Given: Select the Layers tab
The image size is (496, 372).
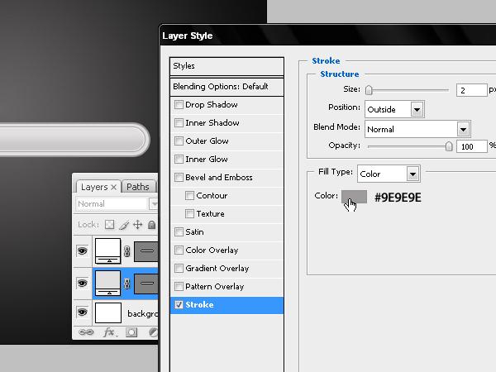Looking at the screenshot, I should (98, 187).
